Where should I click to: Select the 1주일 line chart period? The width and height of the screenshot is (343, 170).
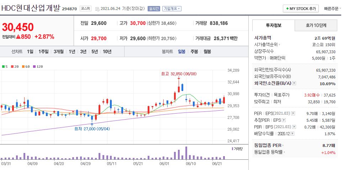(43, 52)
